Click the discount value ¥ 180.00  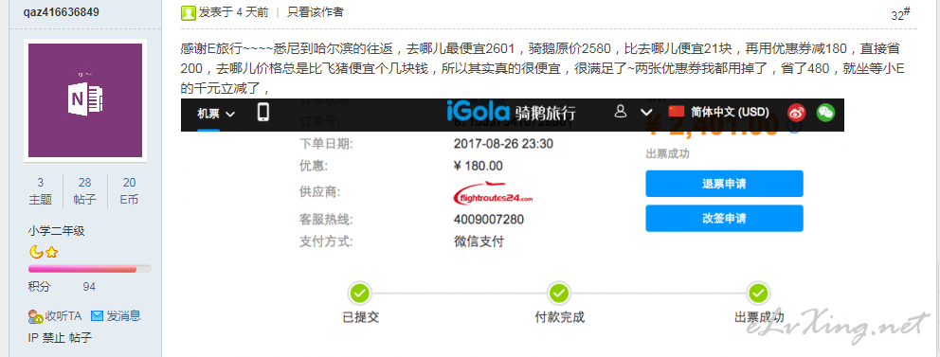479,166
